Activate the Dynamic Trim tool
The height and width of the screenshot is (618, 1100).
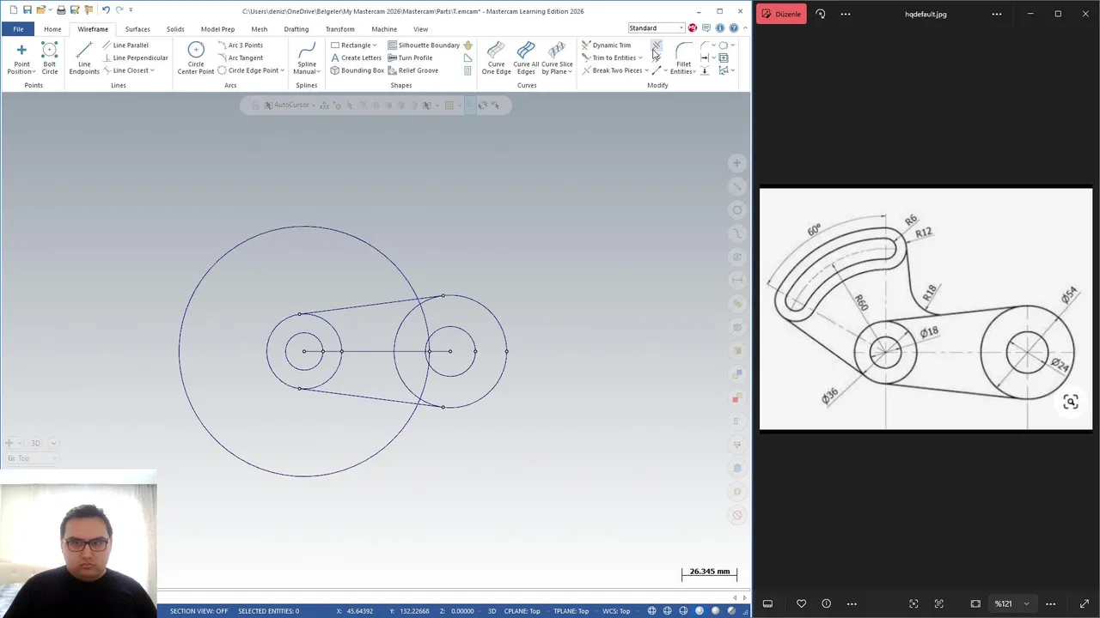pyautogui.click(x=607, y=45)
